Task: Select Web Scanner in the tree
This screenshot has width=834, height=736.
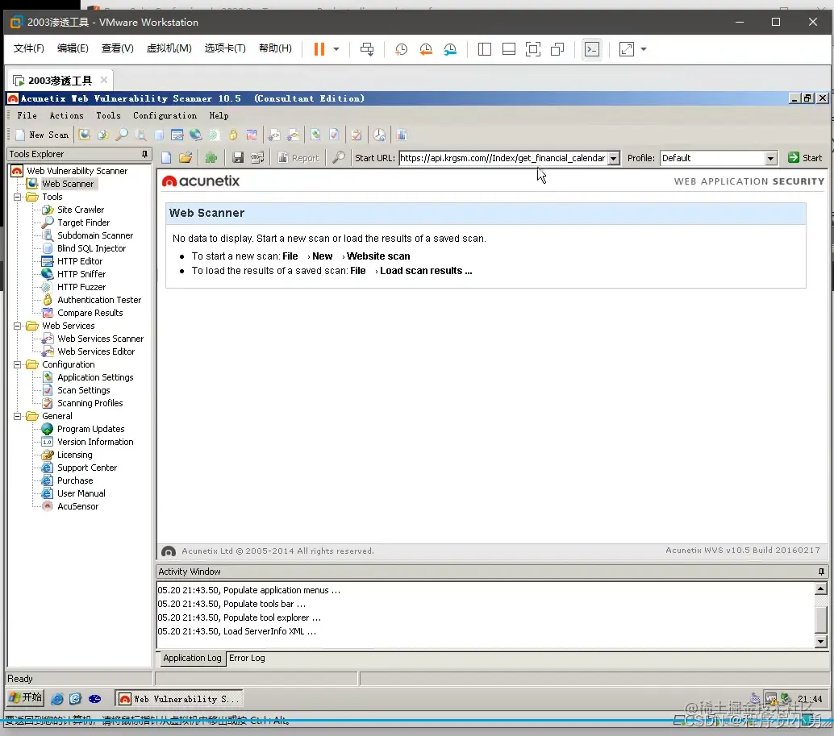Action: pyautogui.click(x=68, y=184)
